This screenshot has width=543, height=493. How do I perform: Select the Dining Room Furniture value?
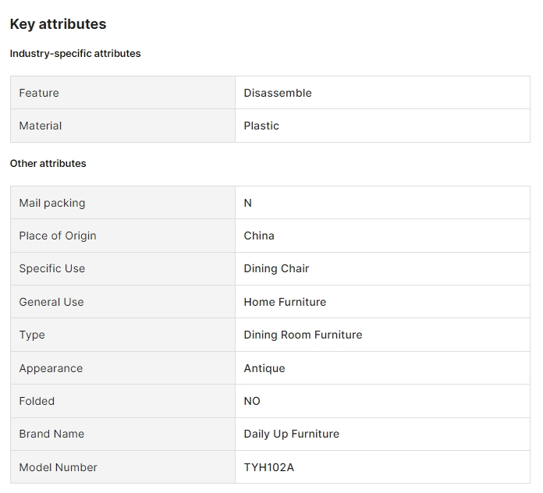point(303,335)
